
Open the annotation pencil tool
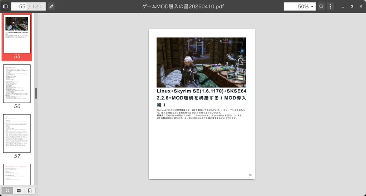pyautogui.click(x=51, y=6)
